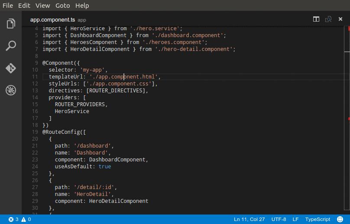Viewport: 350px width, 224px height.
Task: Open the Goto menu
Action: point(63,6)
